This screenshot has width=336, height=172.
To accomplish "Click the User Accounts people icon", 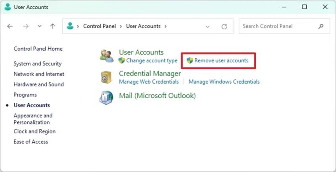I will coord(107,56).
